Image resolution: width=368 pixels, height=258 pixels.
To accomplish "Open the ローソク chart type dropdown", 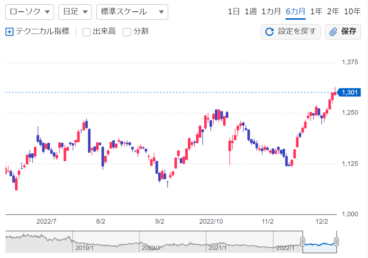I will coord(30,12).
